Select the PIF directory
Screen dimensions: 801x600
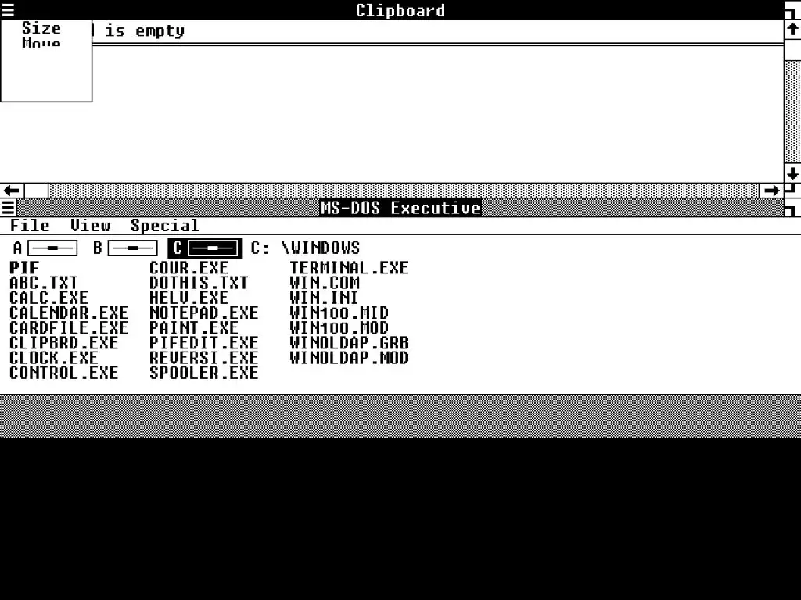[x=24, y=268]
